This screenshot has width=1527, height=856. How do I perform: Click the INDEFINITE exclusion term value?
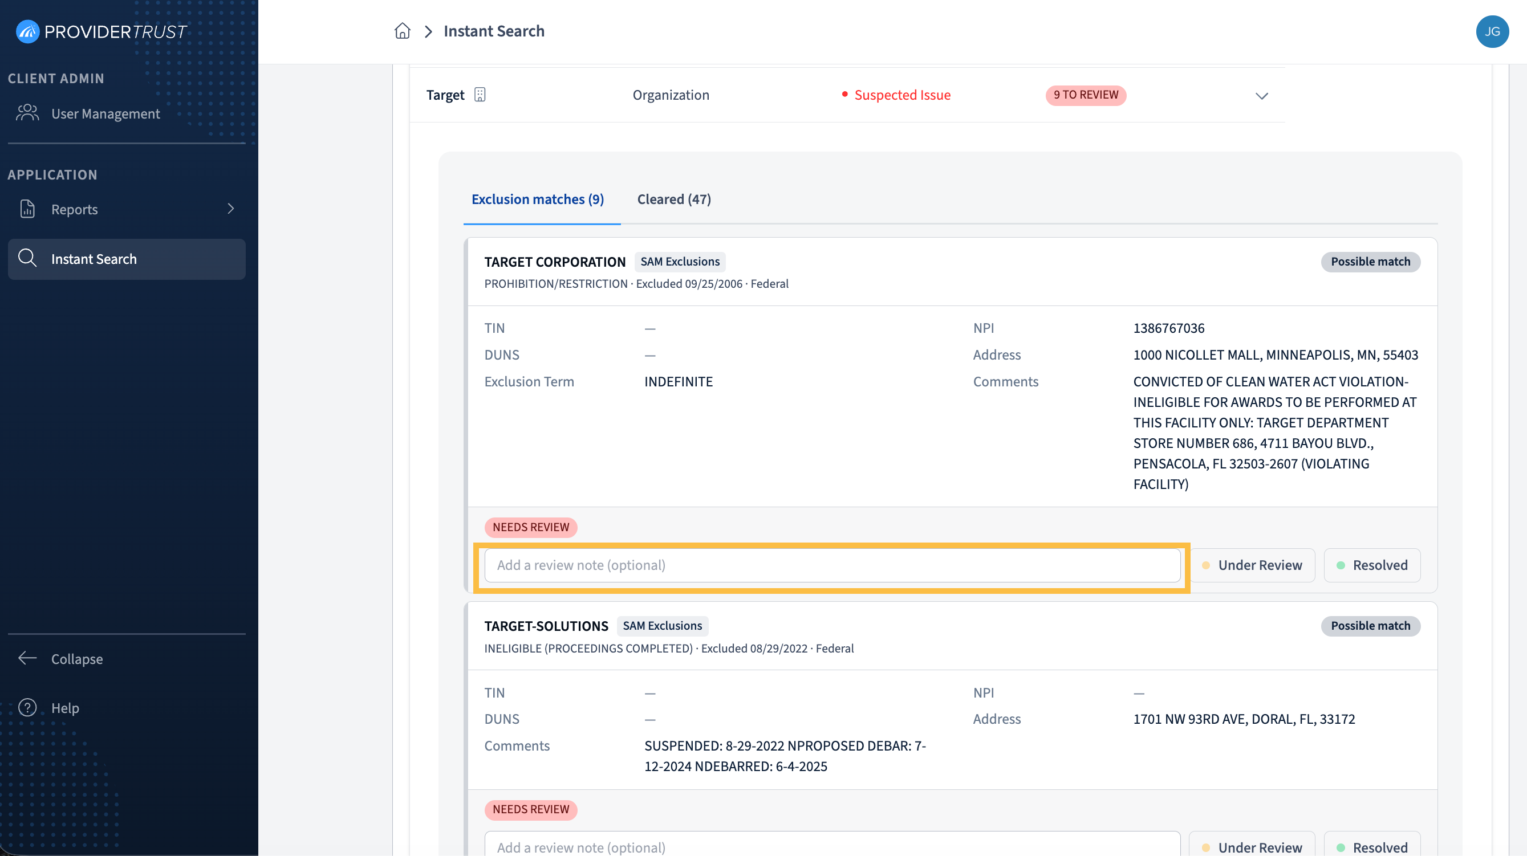679,381
